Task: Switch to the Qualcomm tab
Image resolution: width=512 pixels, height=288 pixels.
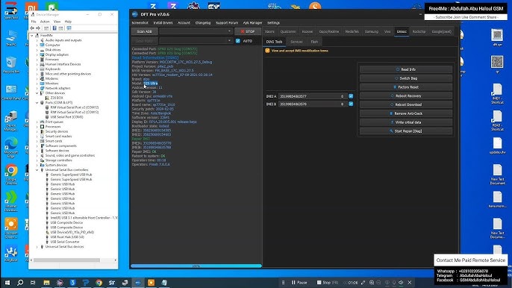Action: pos(288,31)
